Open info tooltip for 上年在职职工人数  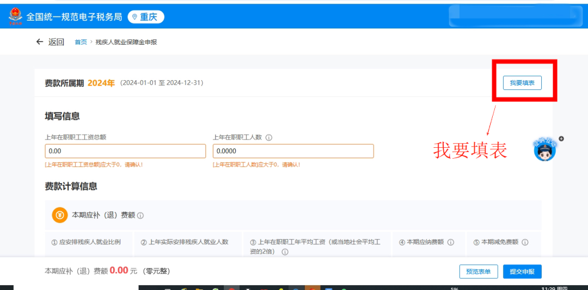click(x=268, y=138)
